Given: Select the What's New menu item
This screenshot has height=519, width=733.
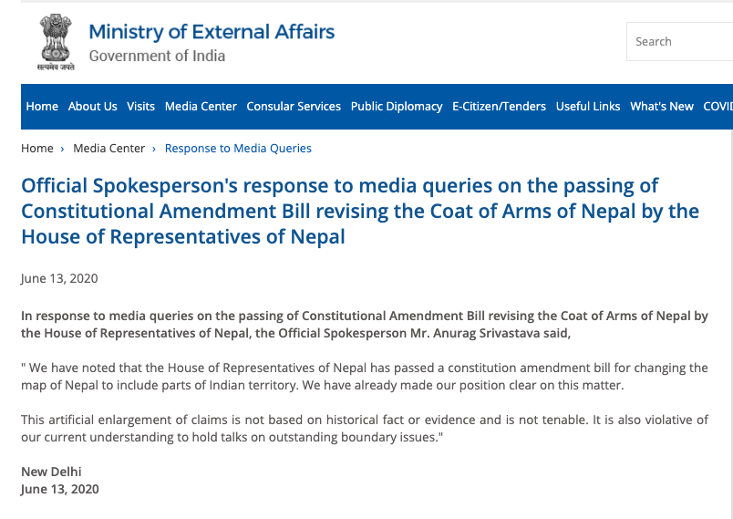Looking at the screenshot, I should [662, 107].
